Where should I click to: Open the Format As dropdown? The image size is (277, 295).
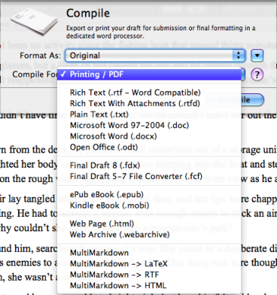coord(155,55)
